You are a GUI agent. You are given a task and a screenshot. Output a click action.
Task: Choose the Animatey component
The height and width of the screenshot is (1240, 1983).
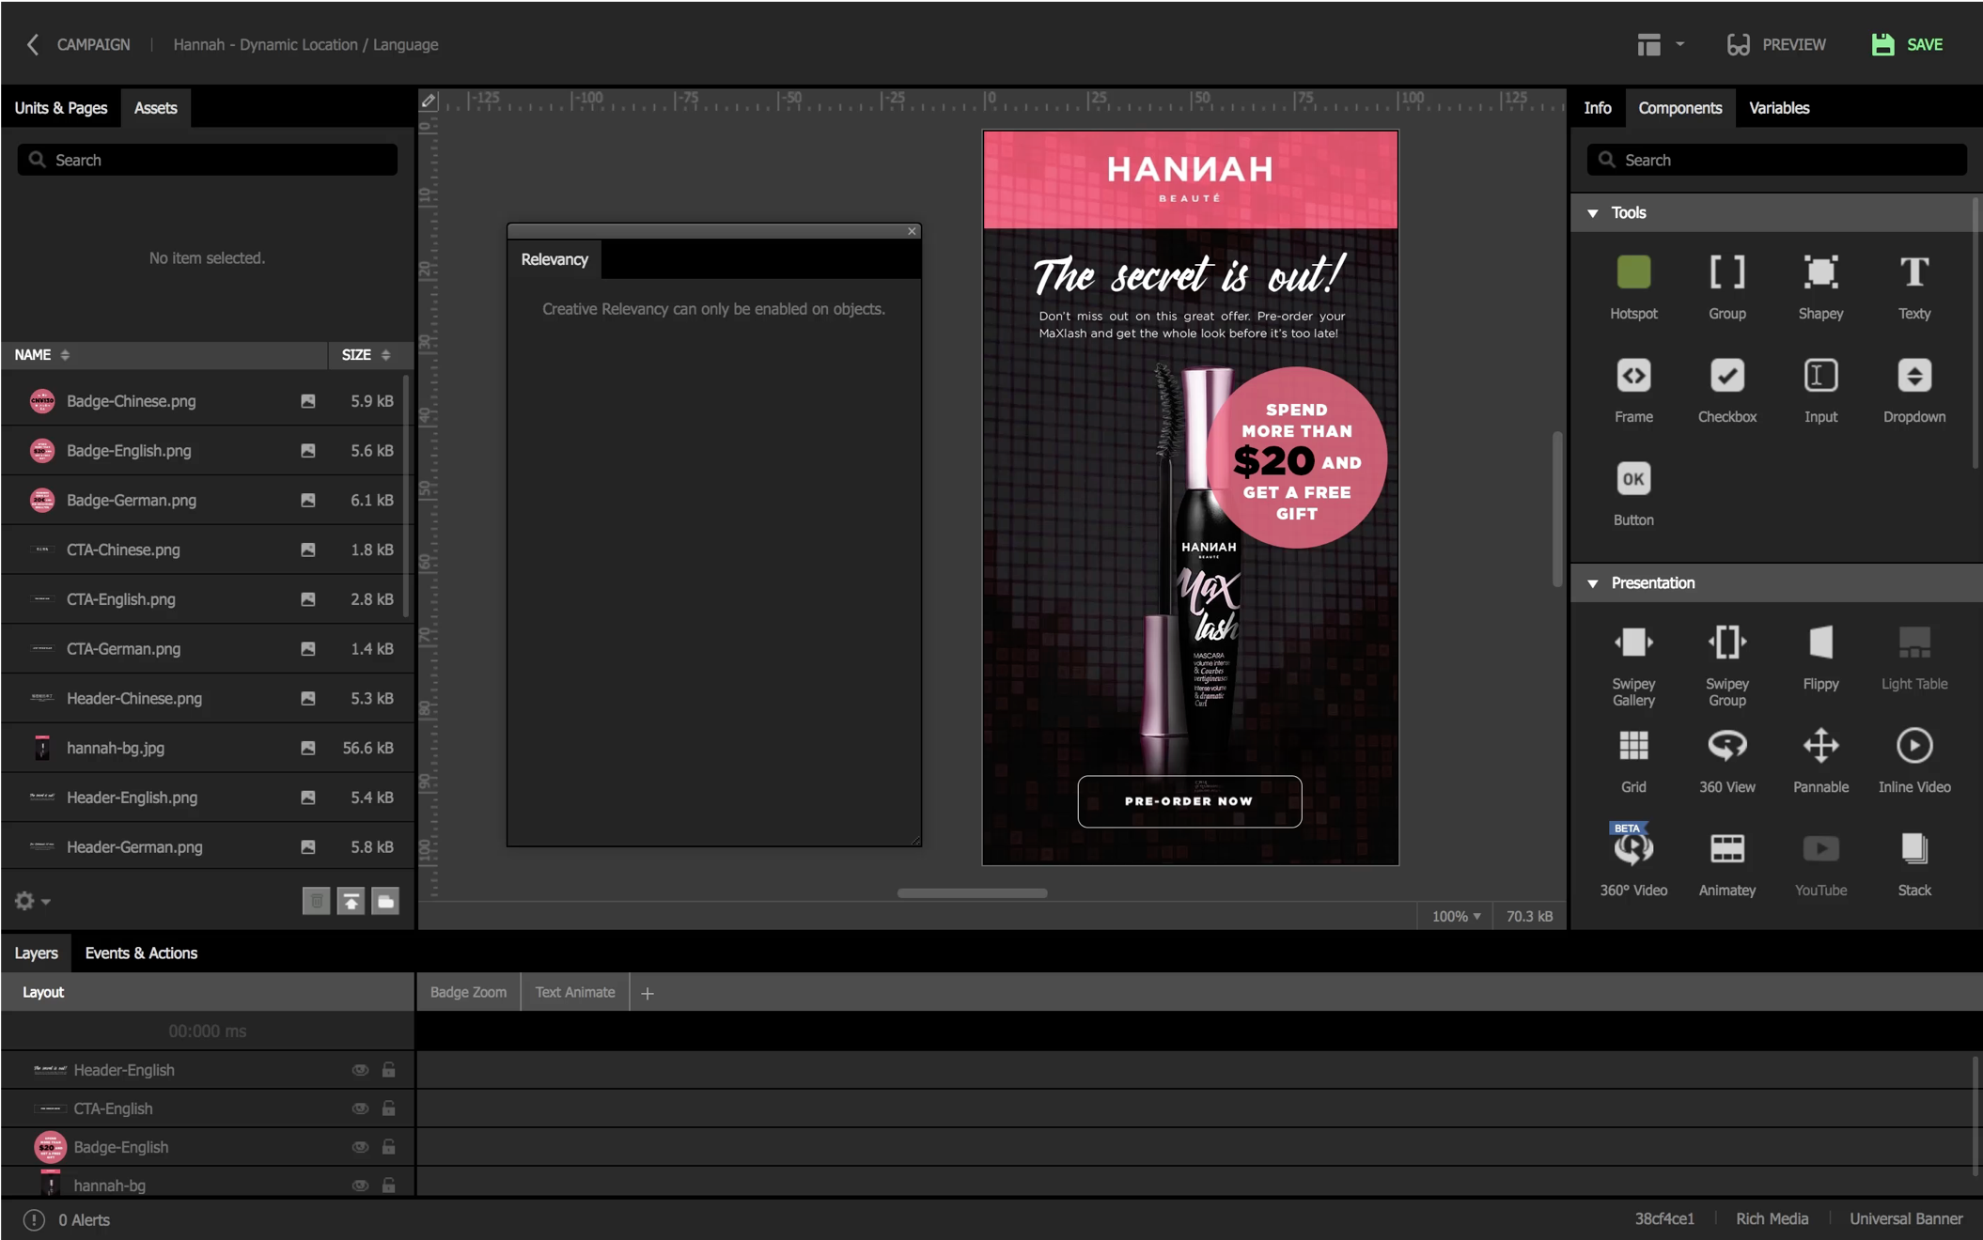tap(1726, 849)
